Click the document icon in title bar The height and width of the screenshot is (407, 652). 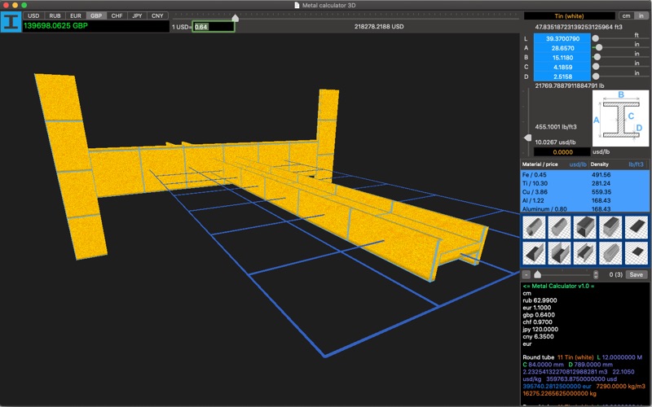point(297,5)
